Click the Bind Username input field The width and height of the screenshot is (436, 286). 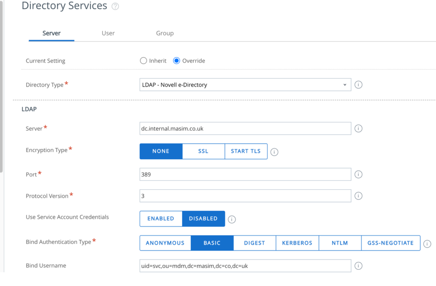coord(245,266)
